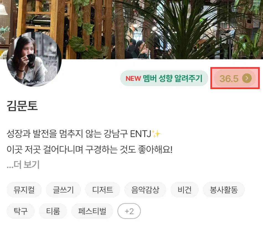Select the 봉사활동 interest tag
This screenshot has width=263, height=228.
pos(224,190)
